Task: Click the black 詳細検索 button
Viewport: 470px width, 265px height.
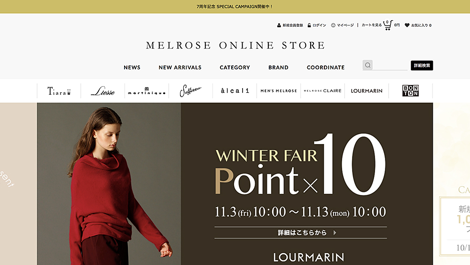Action: click(422, 65)
